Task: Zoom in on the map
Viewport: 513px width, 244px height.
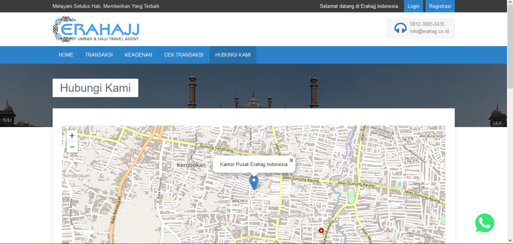Action: (x=72, y=135)
